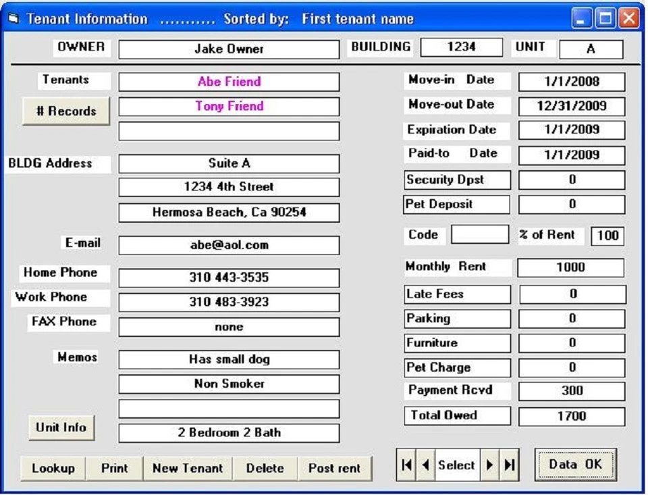Print the tenant information
Screen dimensions: 648x495
click(x=115, y=468)
